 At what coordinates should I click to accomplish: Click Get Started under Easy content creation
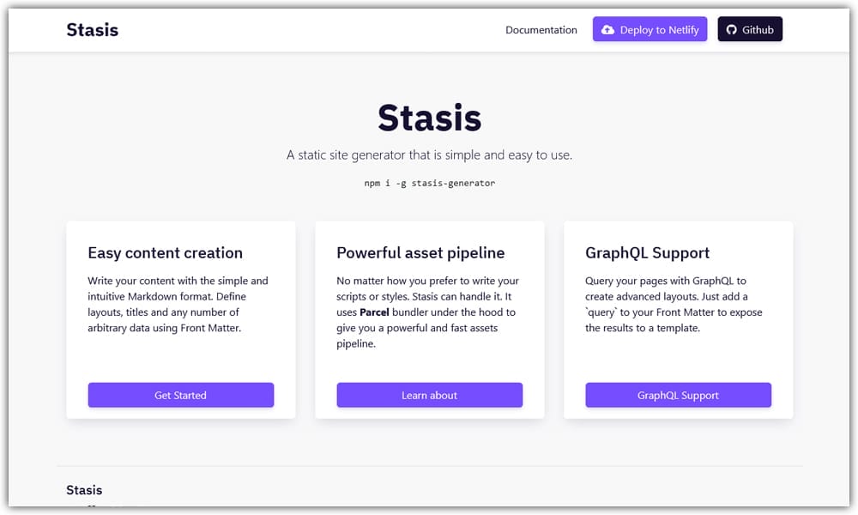pos(180,395)
